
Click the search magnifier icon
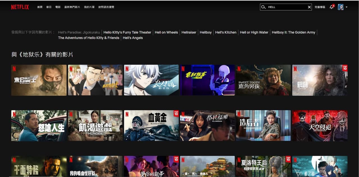(x=263, y=7)
